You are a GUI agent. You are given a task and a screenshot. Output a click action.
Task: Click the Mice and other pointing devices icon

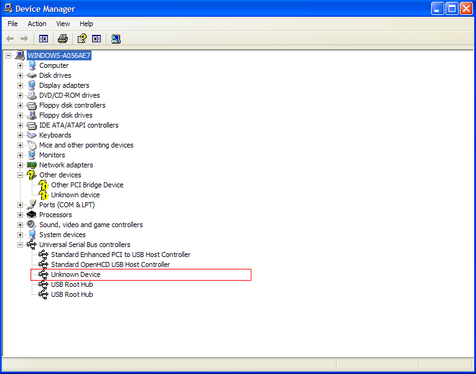[x=32, y=145]
